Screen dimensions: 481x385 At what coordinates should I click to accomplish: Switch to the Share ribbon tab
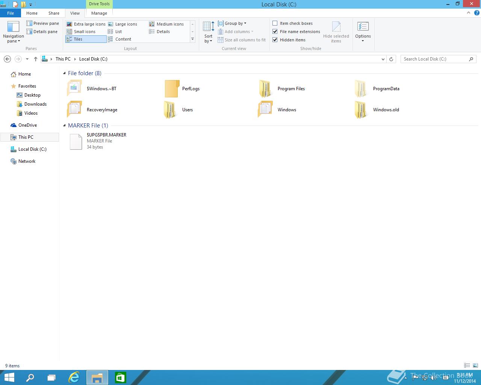(54, 13)
